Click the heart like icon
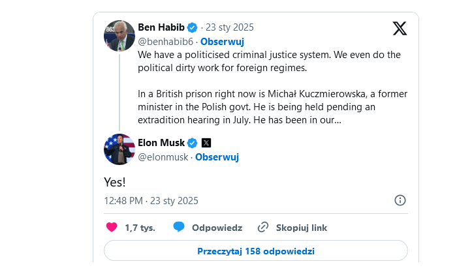 click(111, 228)
